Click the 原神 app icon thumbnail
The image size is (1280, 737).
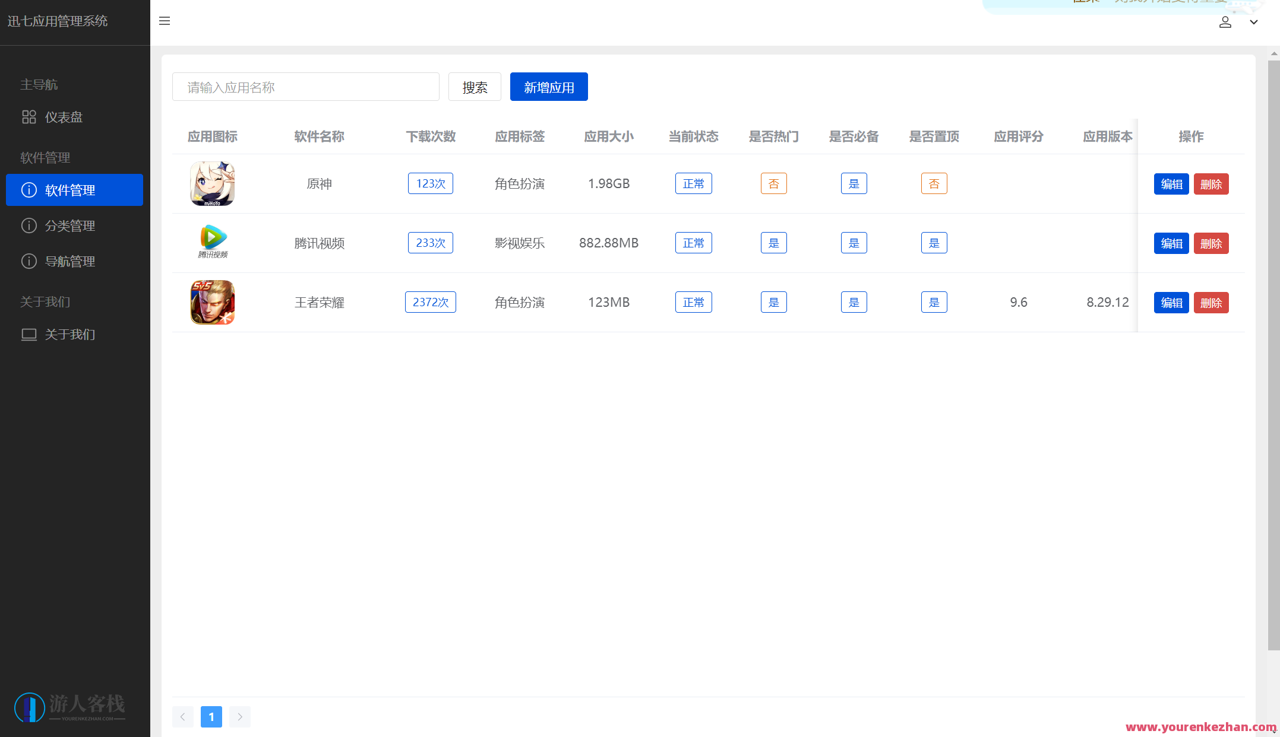pyautogui.click(x=212, y=183)
